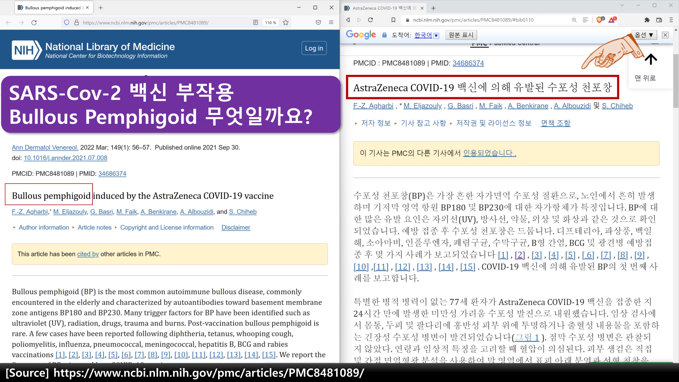This screenshot has width=679, height=382.
Task: Change the 110 % zoom level indicator
Action: click(271, 23)
